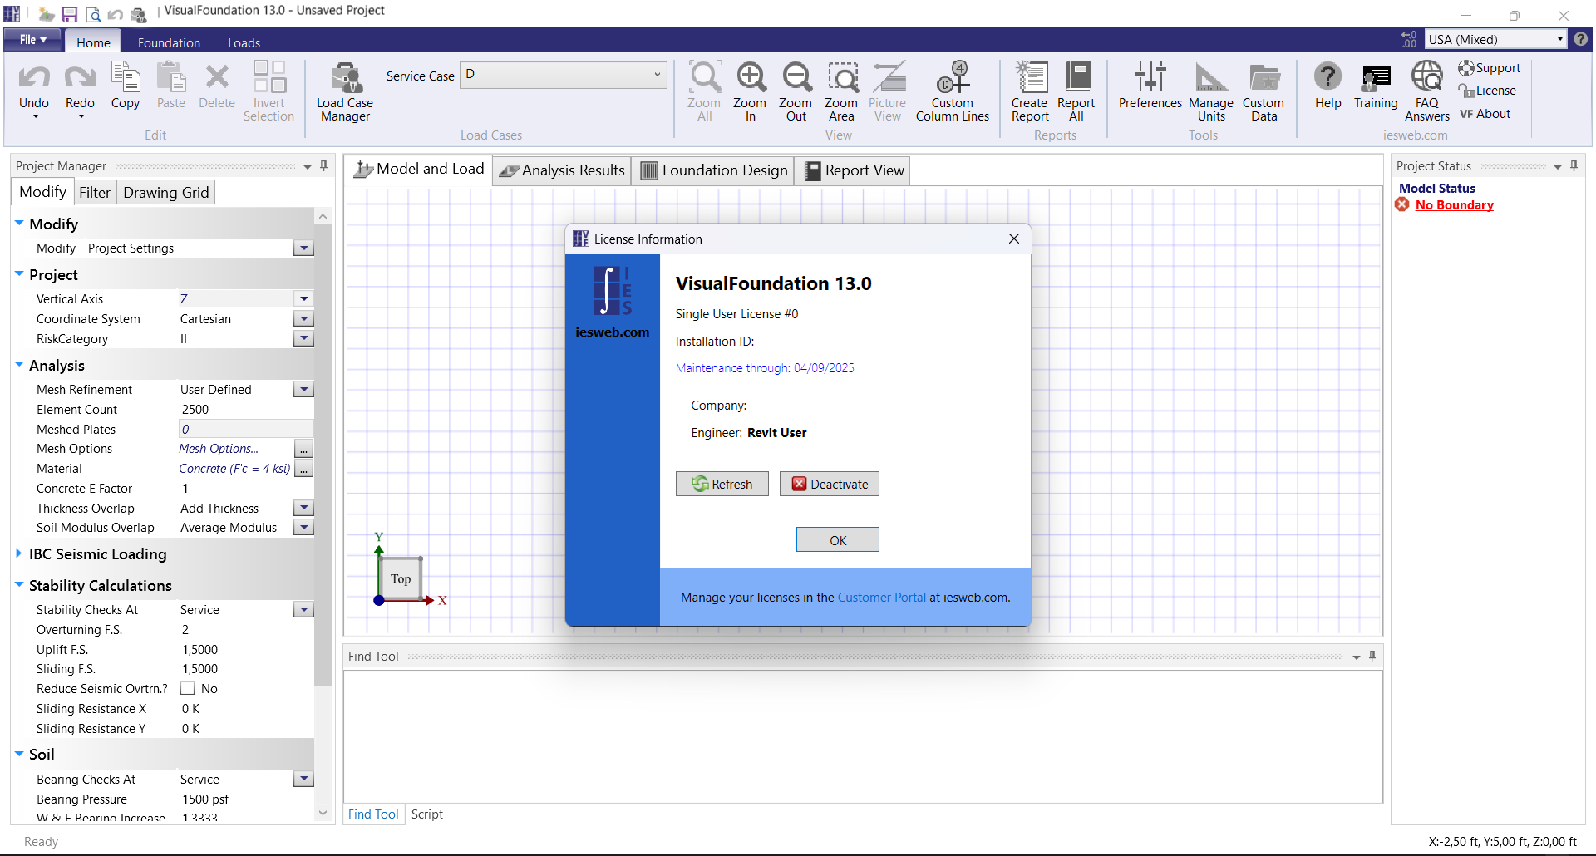Open the Customer Portal link
Image resolution: width=1596 pixels, height=856 pixels.
click(x=881, y=598)
